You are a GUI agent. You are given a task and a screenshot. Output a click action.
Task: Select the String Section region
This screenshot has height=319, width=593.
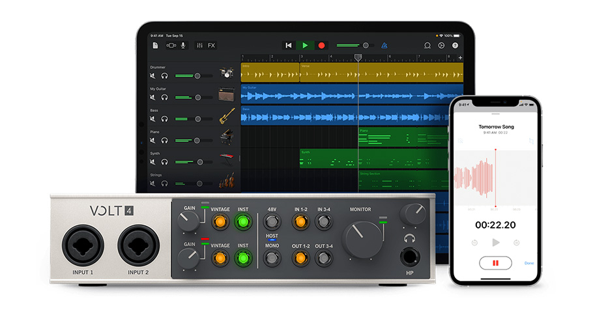pos(403,181)
